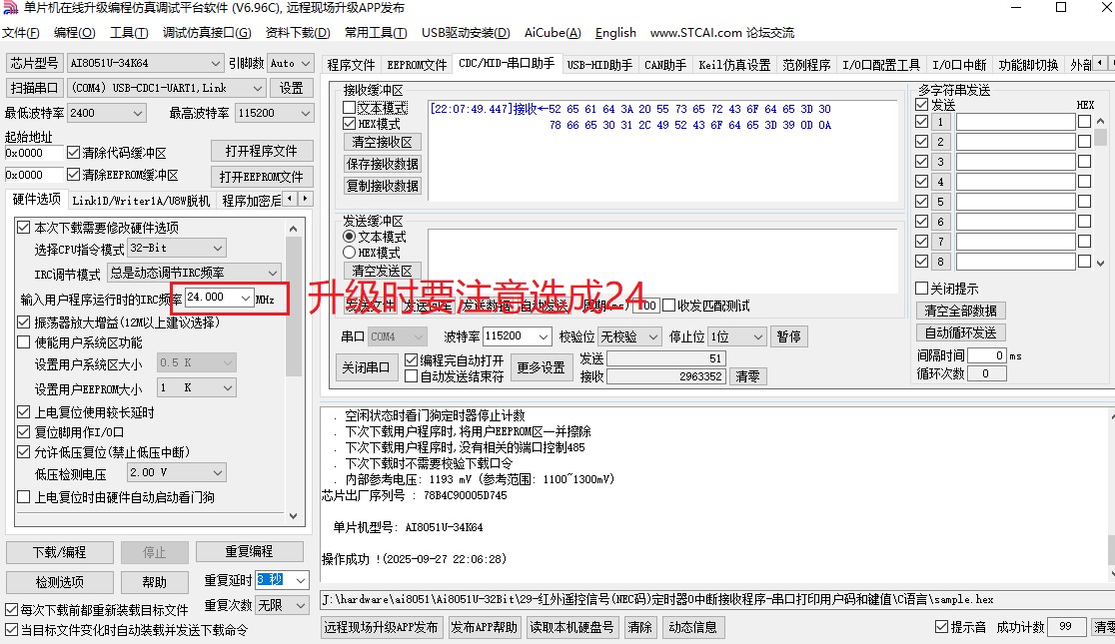Viewport: 1115px width, 644px height.
Task: Enable 上电复位时由硬件自动启动看门狗
Action: (23, 497)
